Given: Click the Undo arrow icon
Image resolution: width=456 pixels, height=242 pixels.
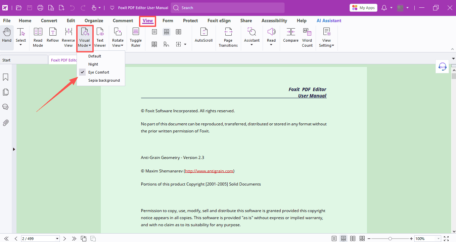Looking at the screenshot, I should point(72,7).
